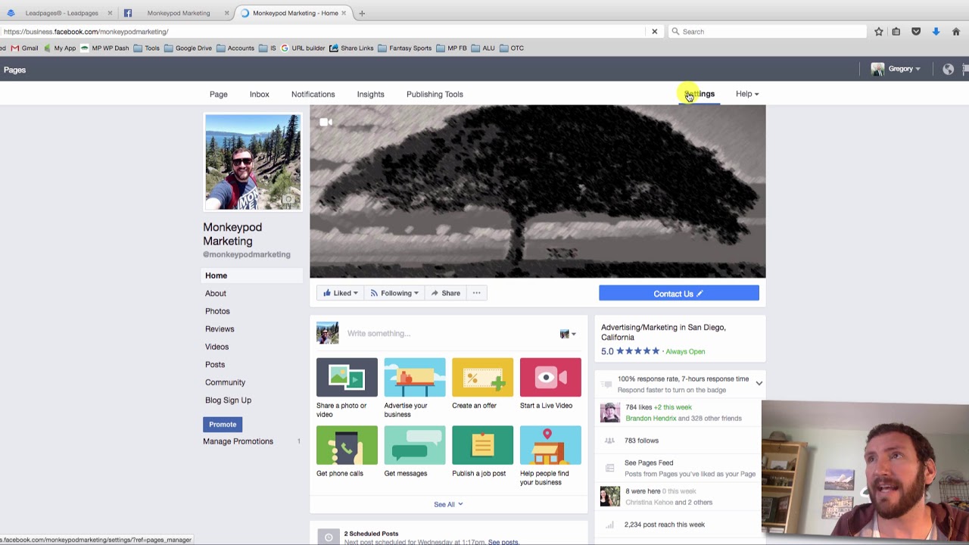Select Posts in the page sidebar
Screen dimensions: 969x545
point(215,365)
